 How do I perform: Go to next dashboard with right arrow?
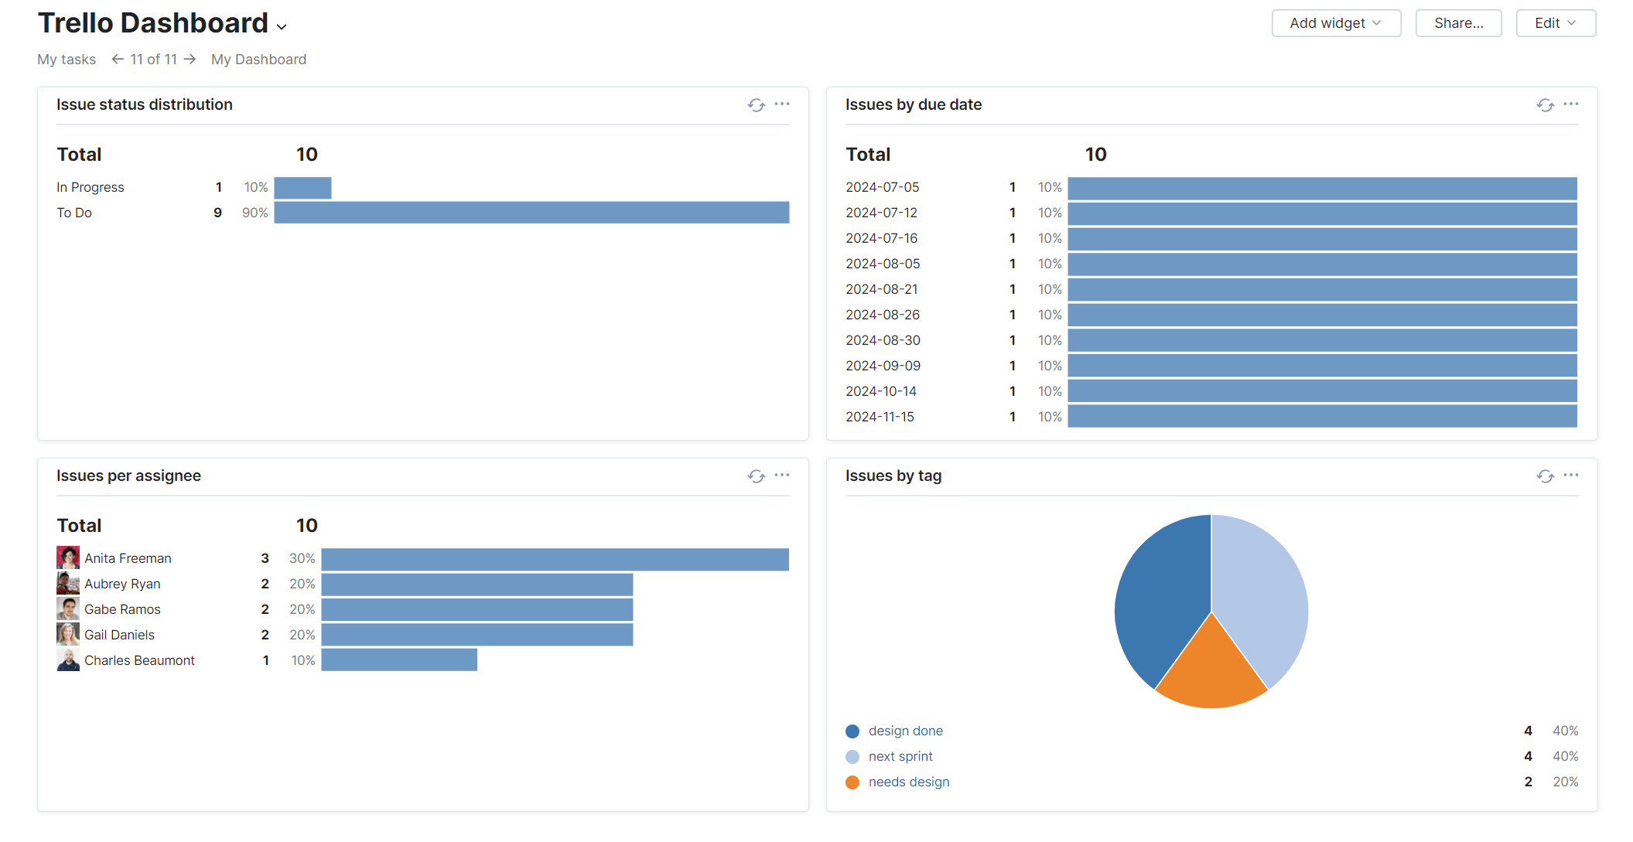click(x=190, y=60)
